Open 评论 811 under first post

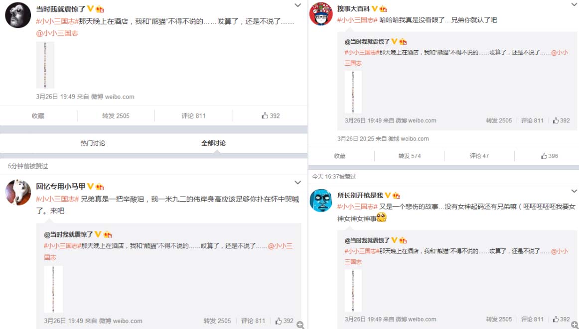(193, 116)
